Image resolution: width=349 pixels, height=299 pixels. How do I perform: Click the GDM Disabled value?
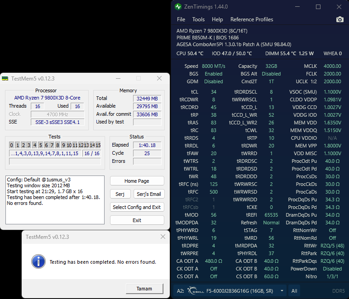[x=214, y=81]
